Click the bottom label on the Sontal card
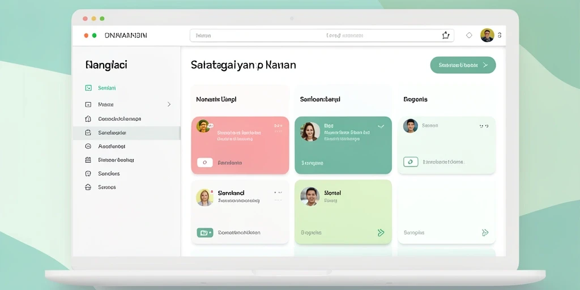Viewport: 580px width, 290px height. 311,233
